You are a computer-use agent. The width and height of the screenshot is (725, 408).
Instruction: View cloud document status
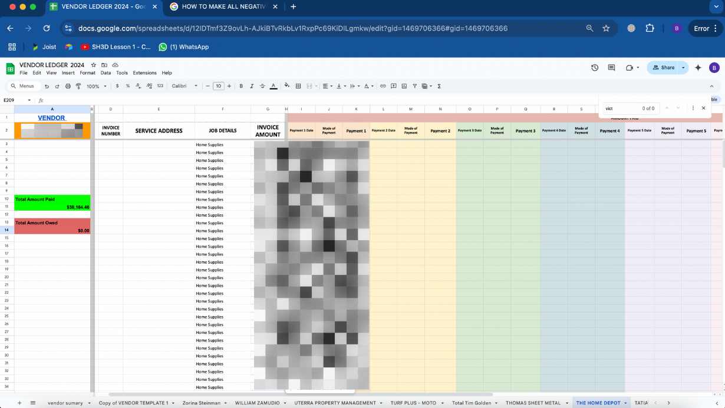[116, 65]
